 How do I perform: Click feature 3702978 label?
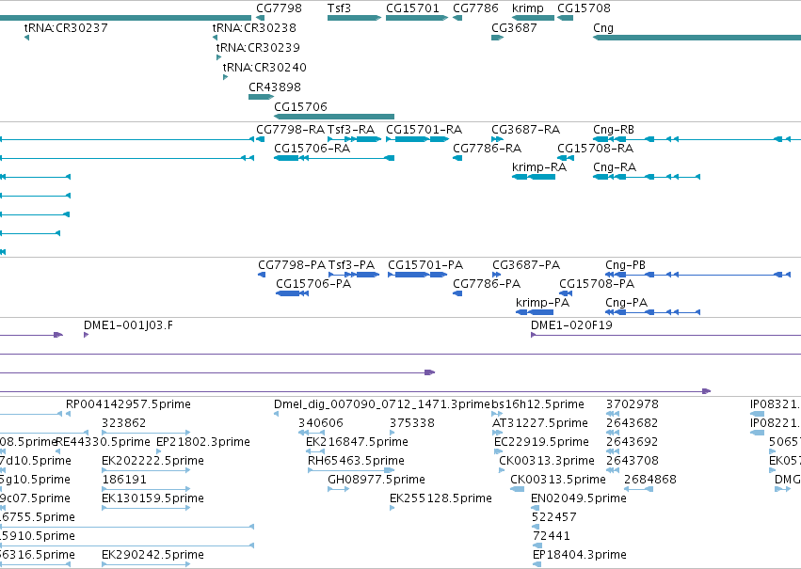coord(632,404)
